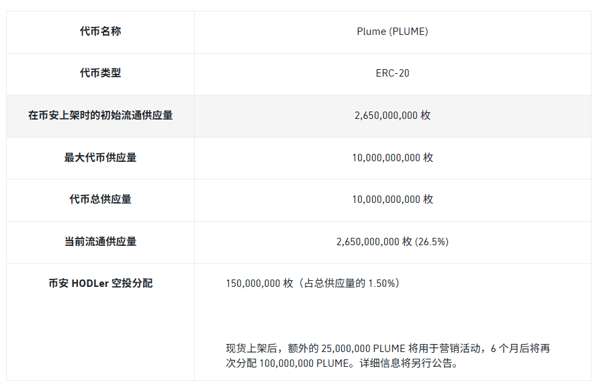Click the 代币总供应量 row label
Image resolution: width=599 pixels, height=389 pixels.
pyautogui.click(x=101, y=199)
